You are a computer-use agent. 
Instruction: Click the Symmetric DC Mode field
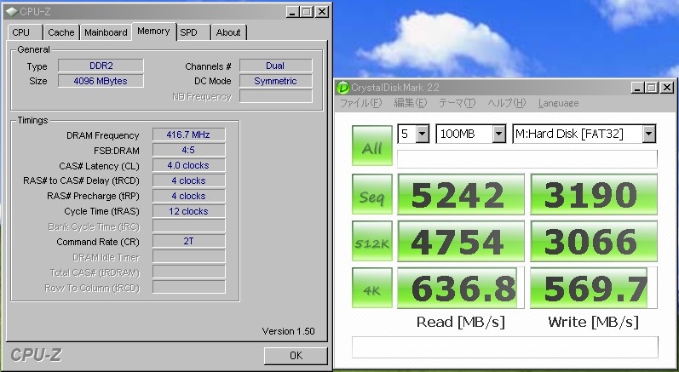click(x=276, y=81)
